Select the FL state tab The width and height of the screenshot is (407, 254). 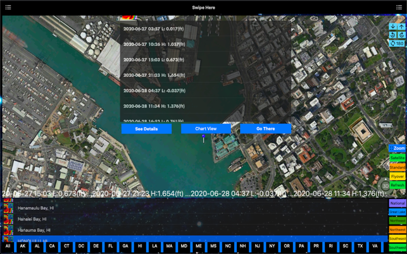pyautogui.click(x=111, y=246)
